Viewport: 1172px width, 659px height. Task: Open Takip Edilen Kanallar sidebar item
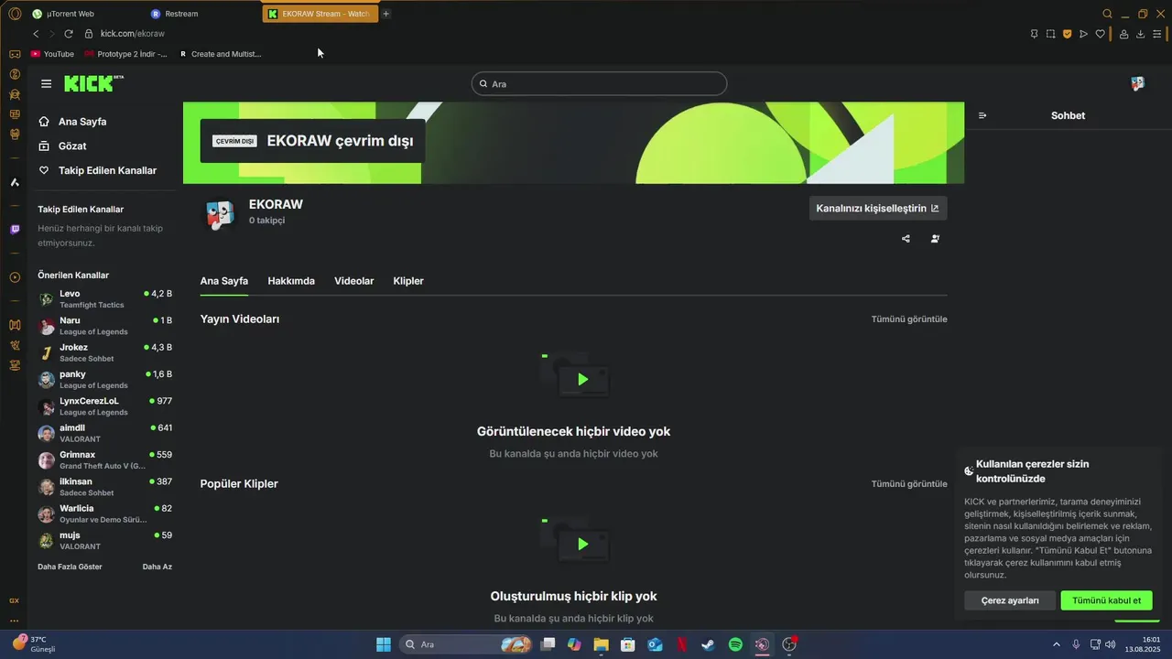[x=97, y=171]
